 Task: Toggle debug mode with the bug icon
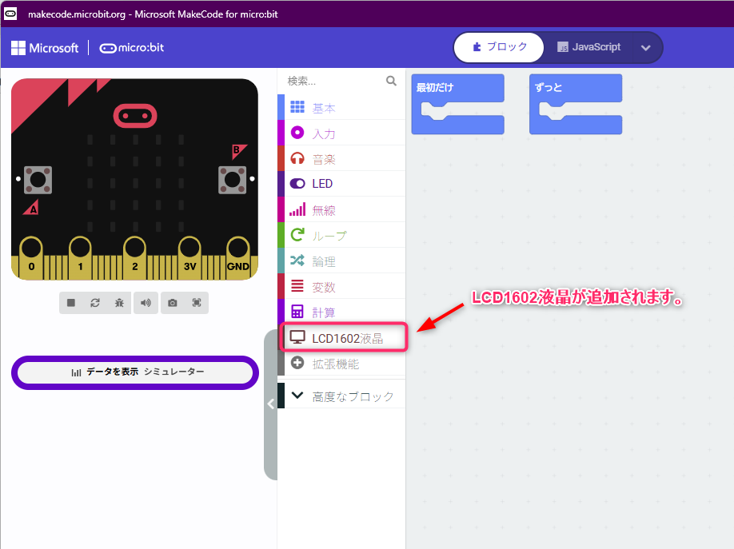119,303
